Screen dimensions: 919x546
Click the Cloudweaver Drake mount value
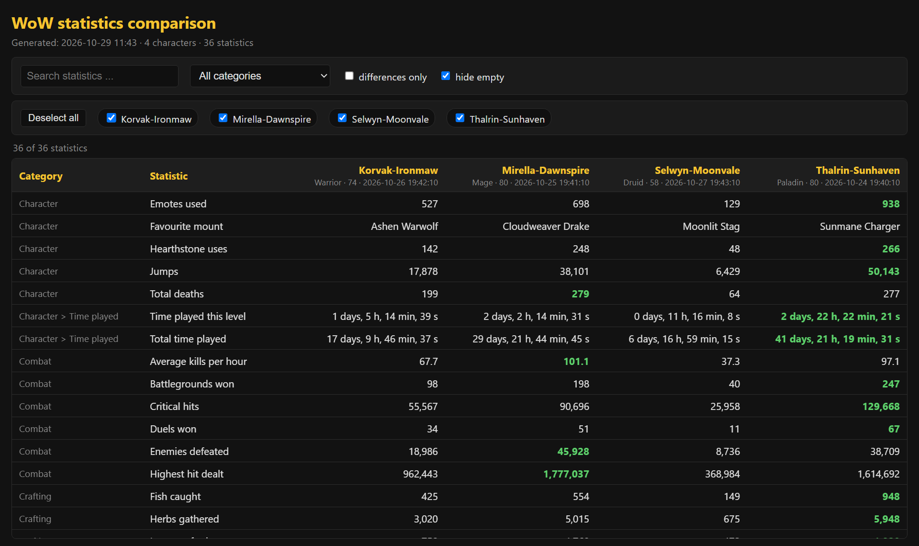tap(546, 227)
